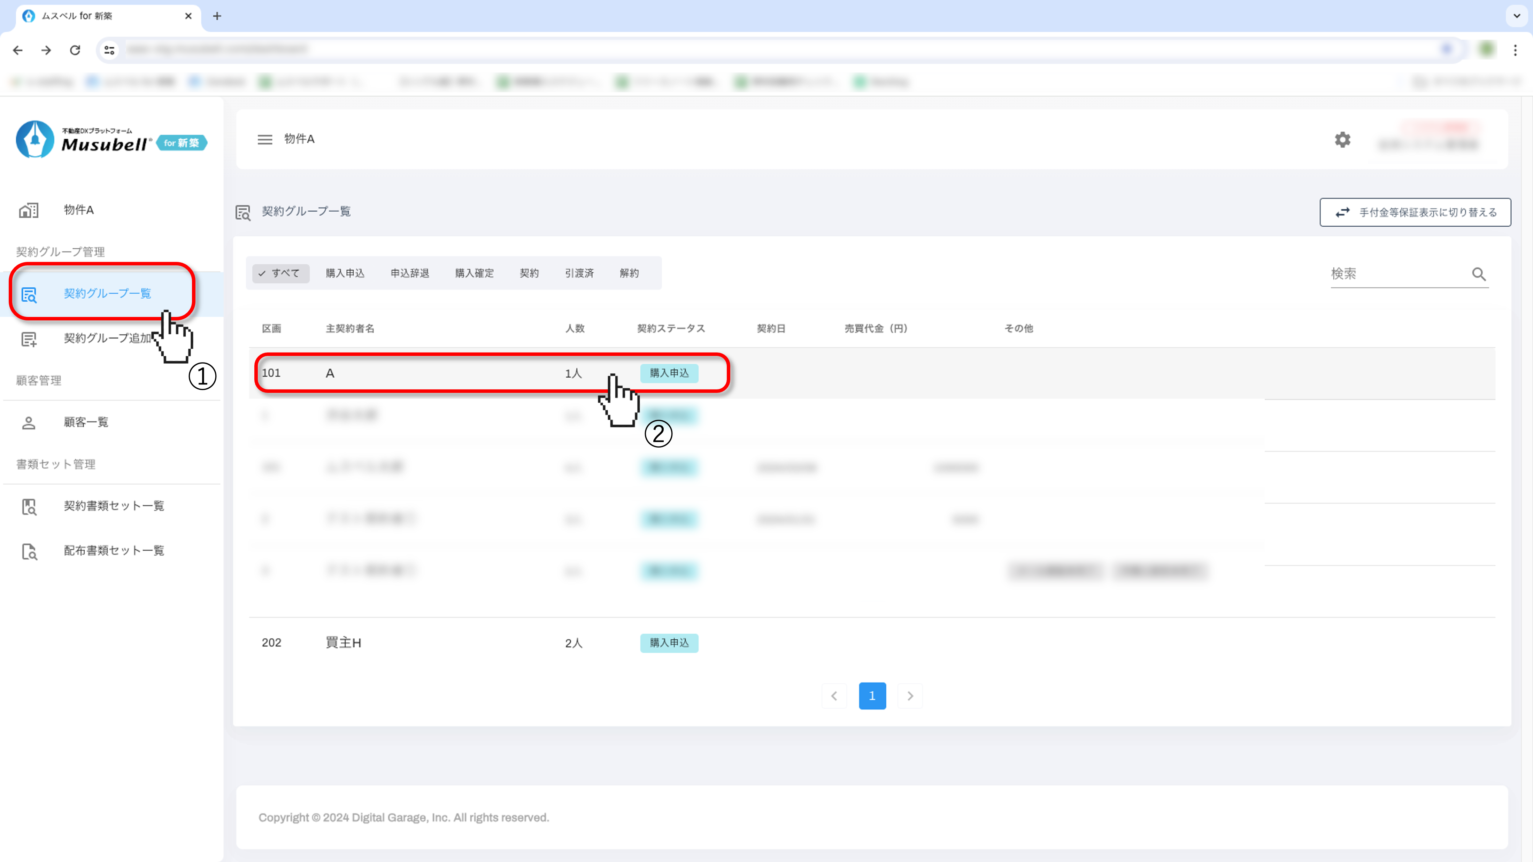Click the 配布書類セット一覧 icon in sidebar

point(29,551)
